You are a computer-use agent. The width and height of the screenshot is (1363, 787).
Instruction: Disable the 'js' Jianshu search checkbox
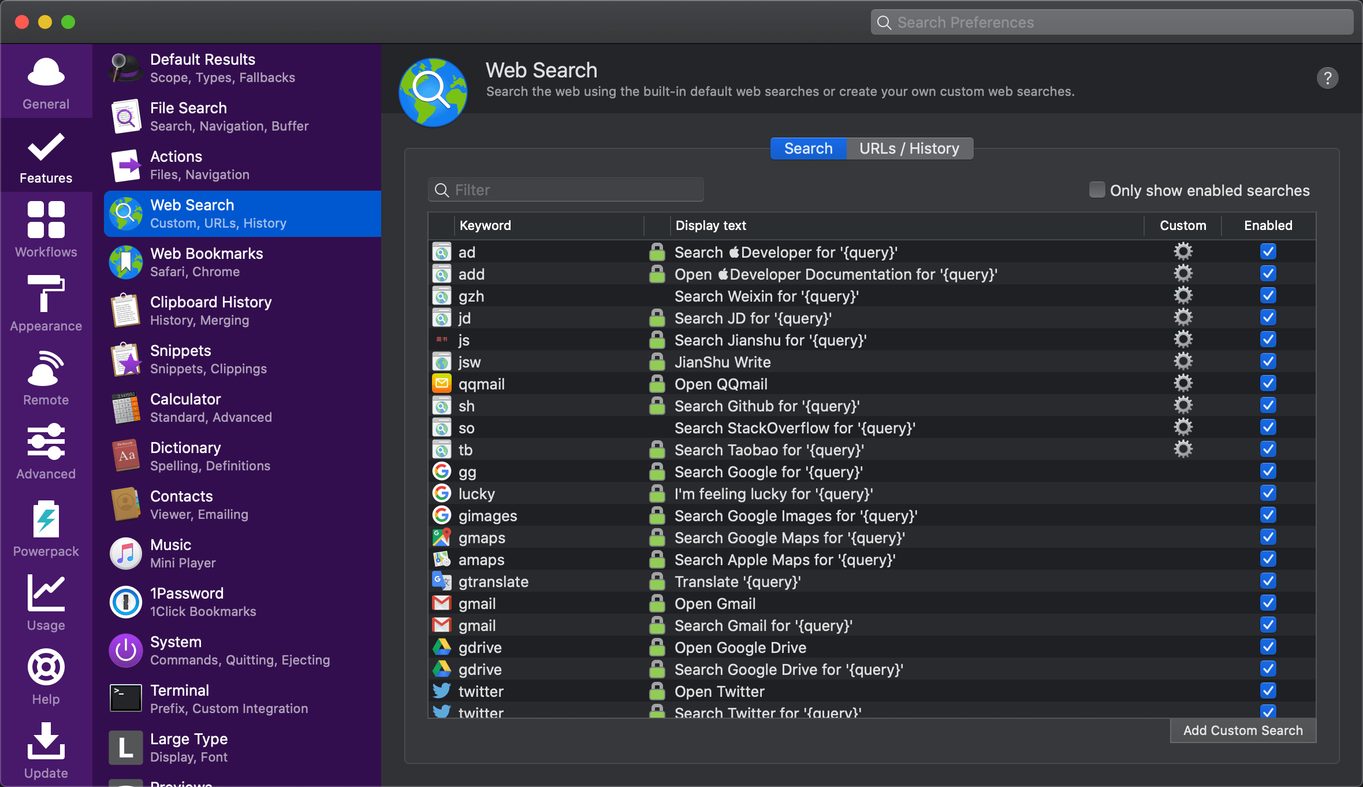click(x=1268, y=339)
